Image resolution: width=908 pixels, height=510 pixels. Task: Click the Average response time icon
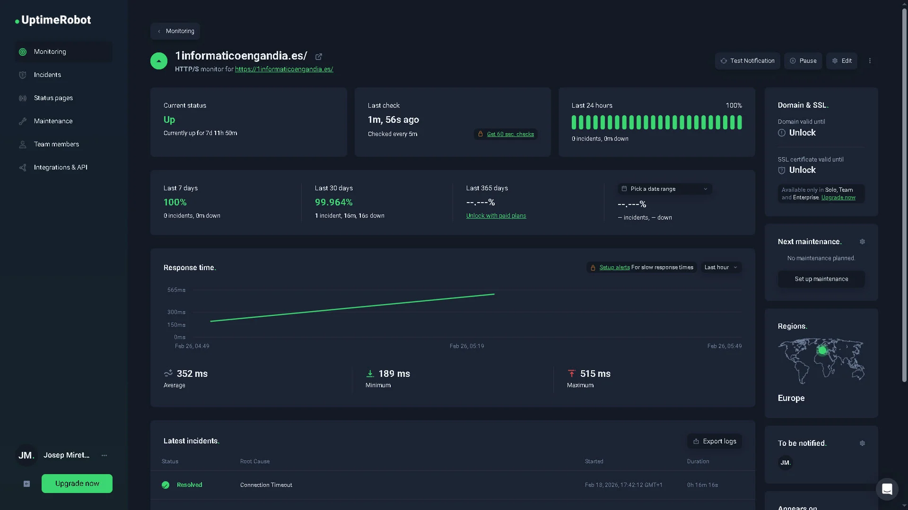pos(168,374)
